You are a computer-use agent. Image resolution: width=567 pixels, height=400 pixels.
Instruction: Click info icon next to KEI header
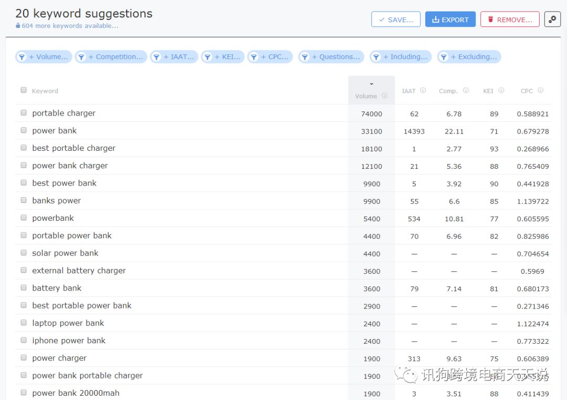pos(501,90)
